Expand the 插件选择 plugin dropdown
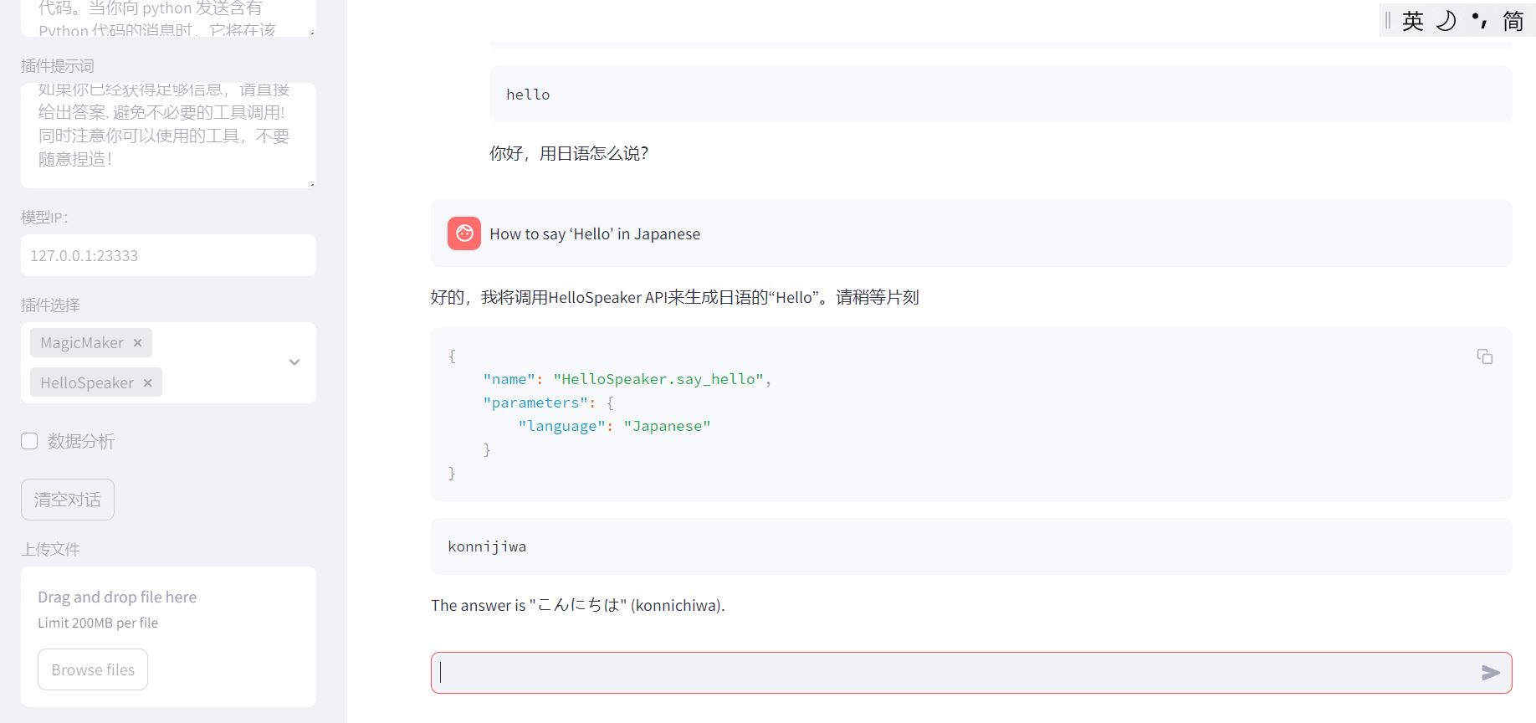This screenshot has height=723, width=1536. point(294,362)
